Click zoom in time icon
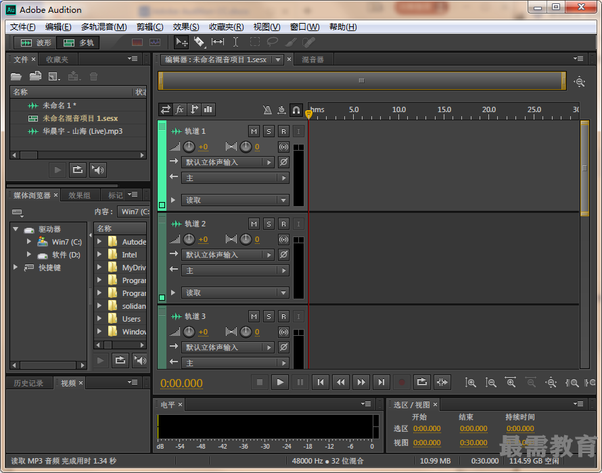This screenshot has width=602, height=473. click(511, 382)
